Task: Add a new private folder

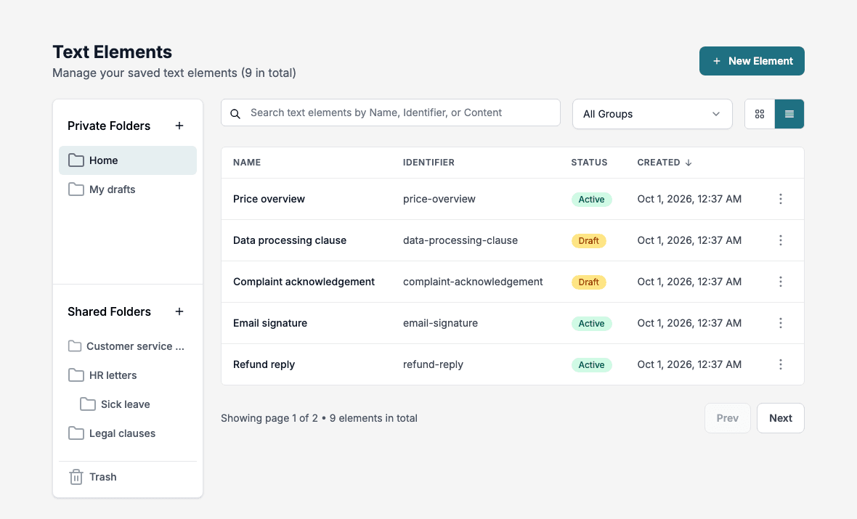Action: click(x=179, y=126)
